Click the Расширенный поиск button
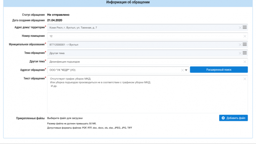The image size is (256, 144). pos(219,70)
